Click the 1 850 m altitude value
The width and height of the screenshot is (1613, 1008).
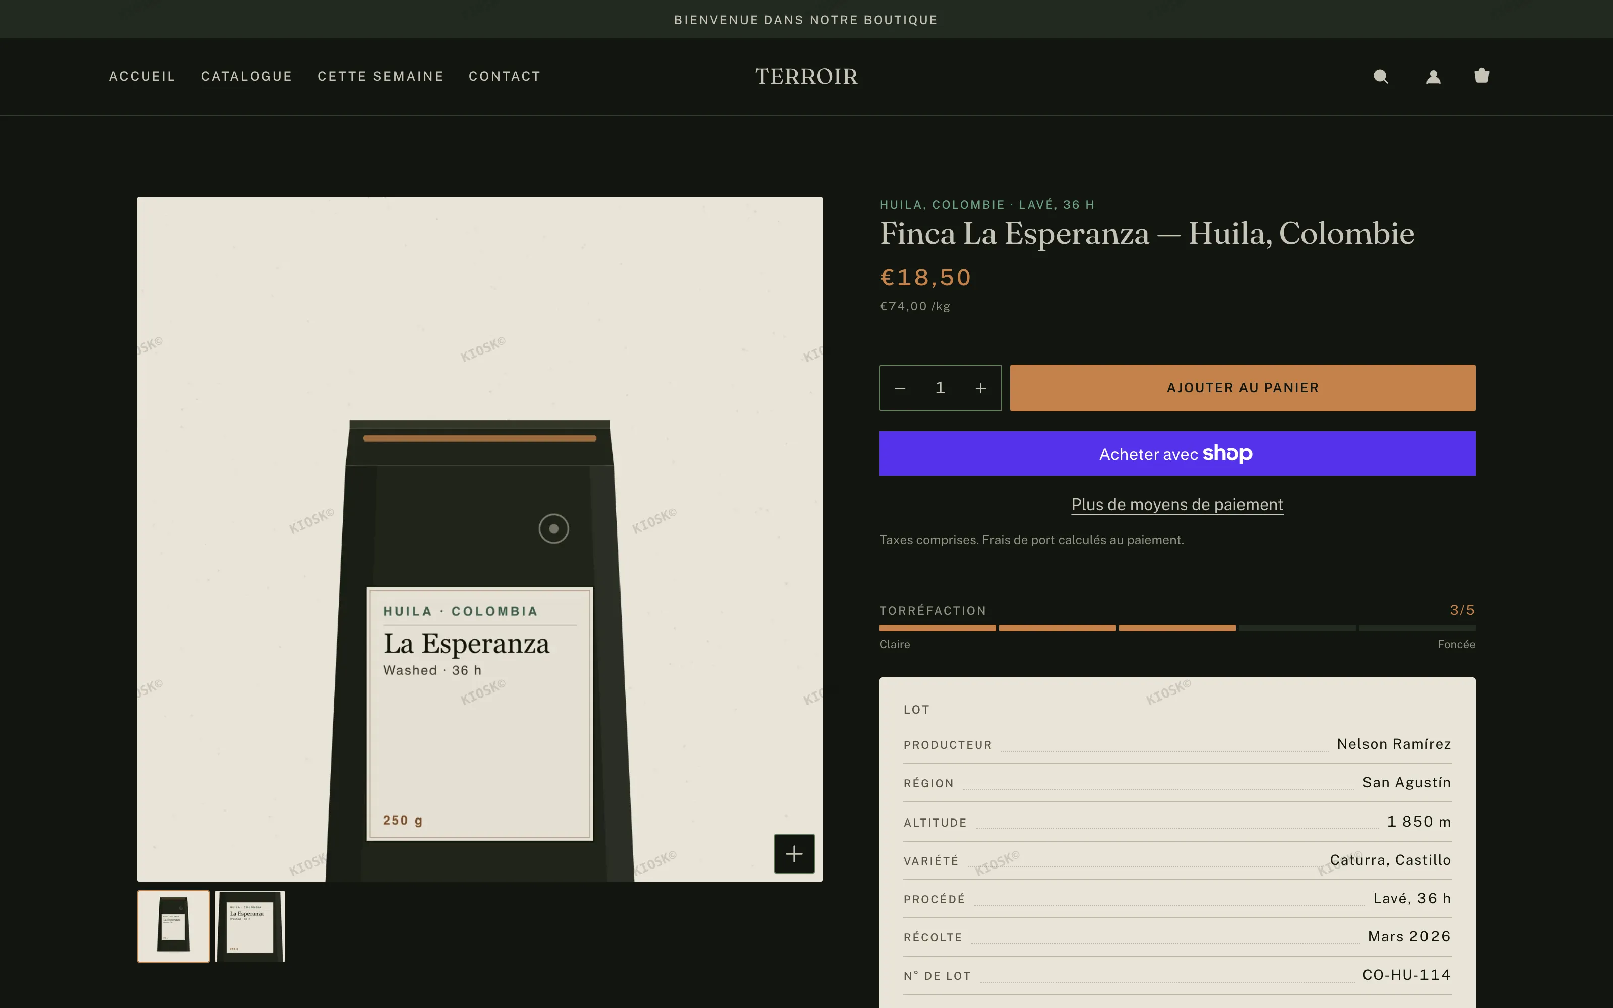(1419, 822)
